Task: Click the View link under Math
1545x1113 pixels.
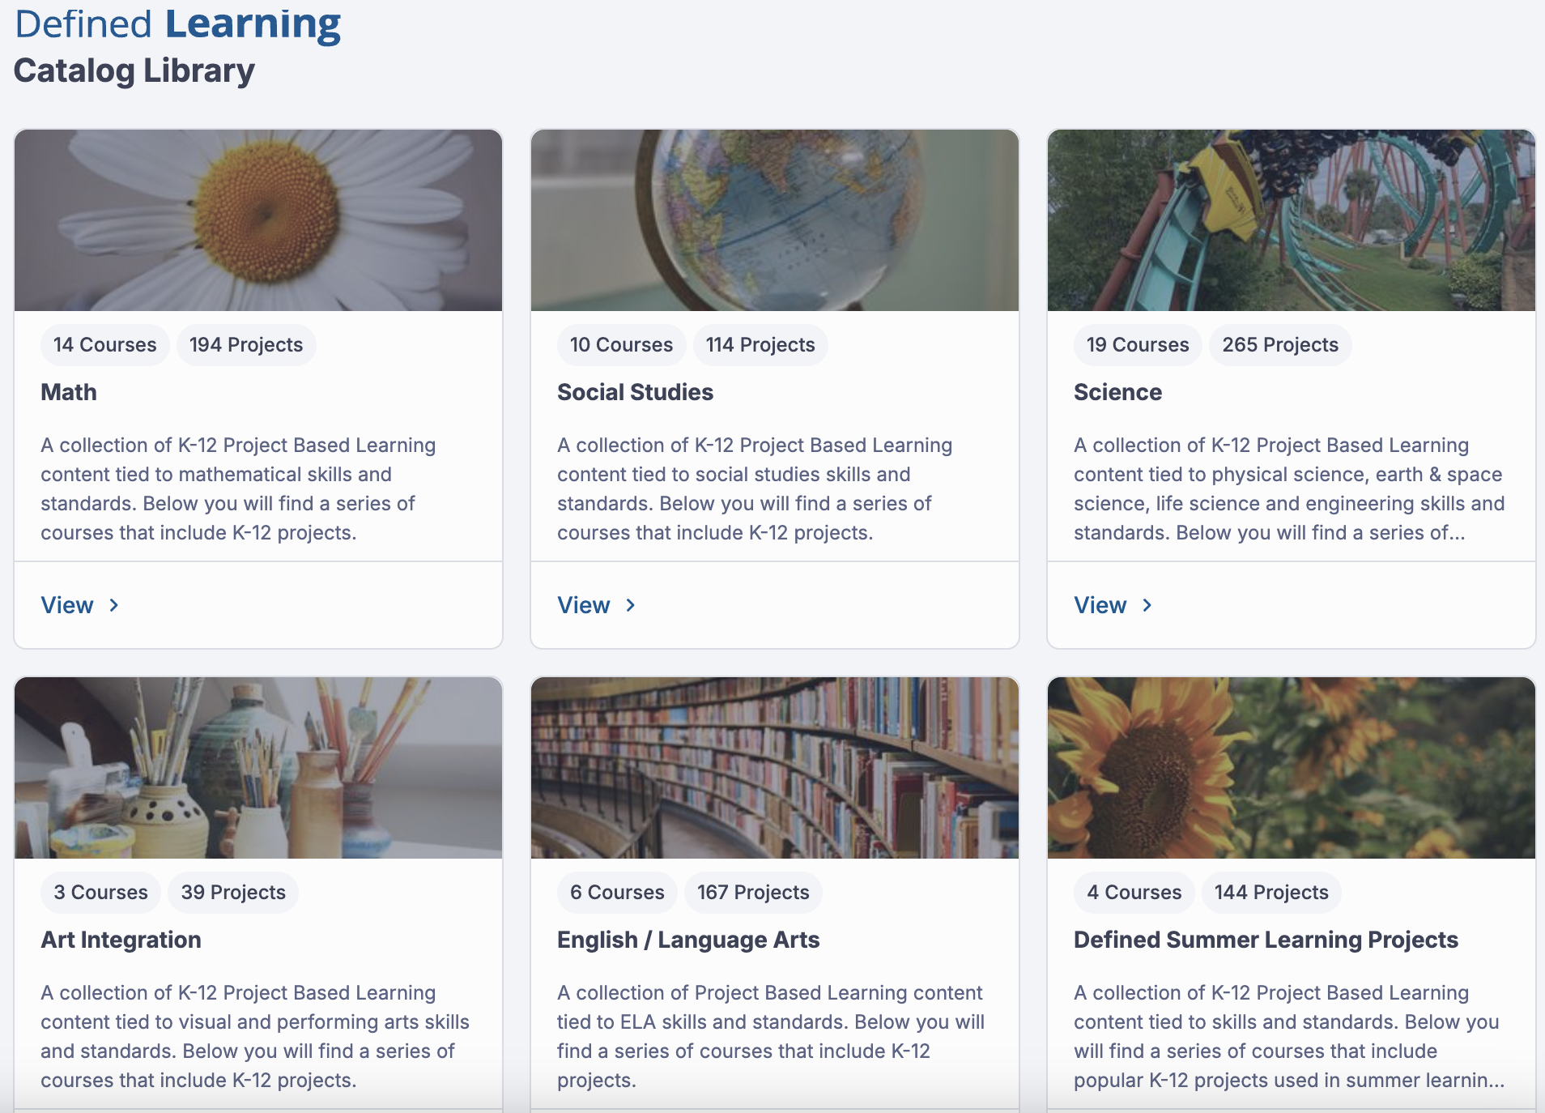Action: (x=67, y=605)
